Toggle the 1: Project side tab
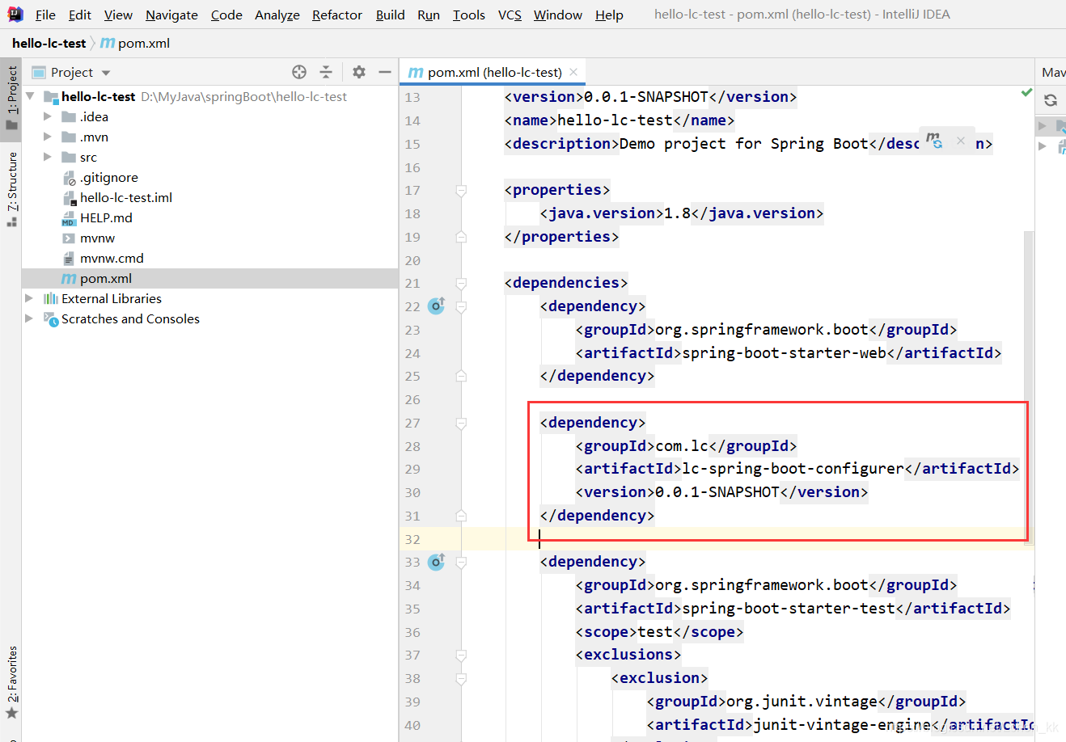 pyautogui.click(x=11, y=99)
